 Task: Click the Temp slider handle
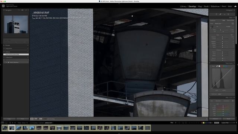click(x=221, y=30)
